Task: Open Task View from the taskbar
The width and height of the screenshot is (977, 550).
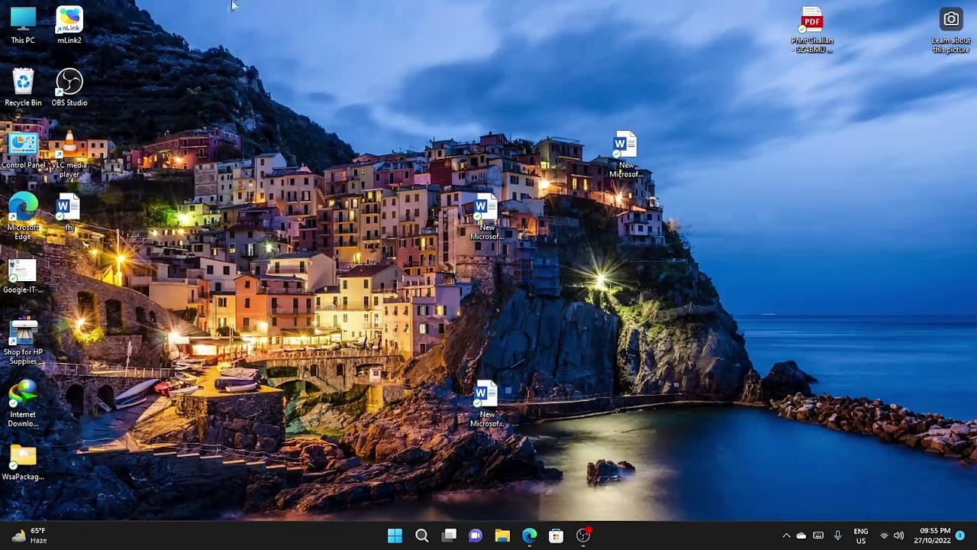Action: pyautogui.click(x=449, y=535)
